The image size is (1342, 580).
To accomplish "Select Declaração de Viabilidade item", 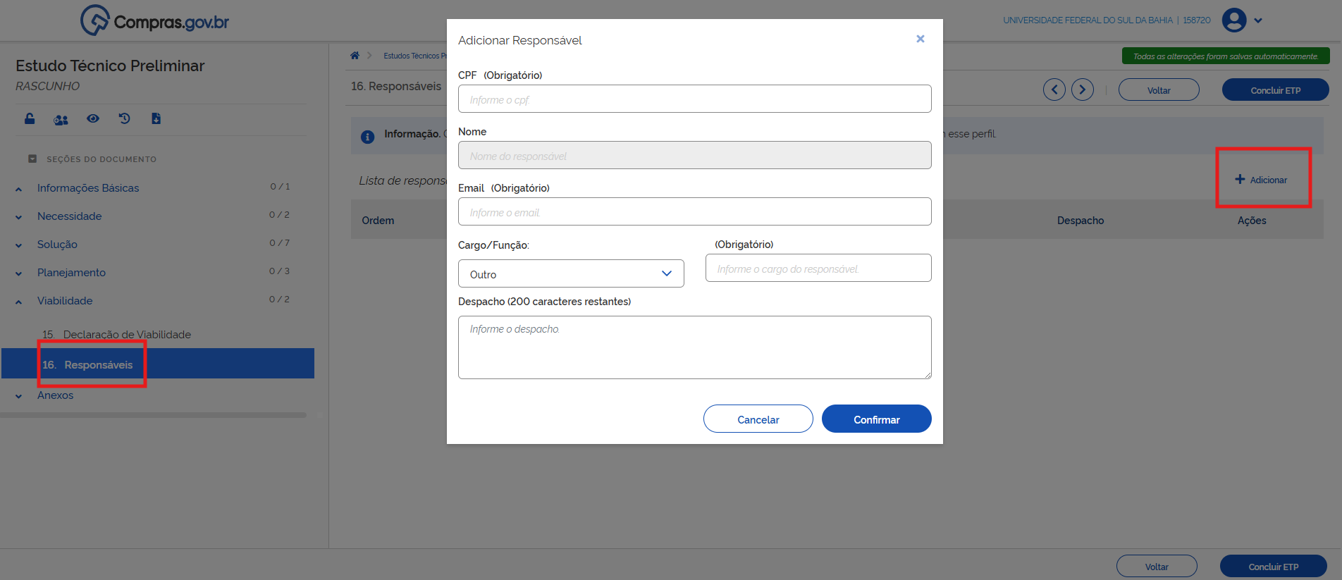I will click(x=127, y=335).
